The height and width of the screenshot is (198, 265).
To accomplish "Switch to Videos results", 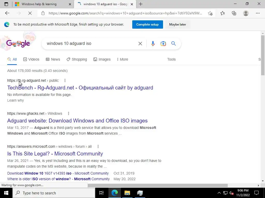I will (31, 60).
